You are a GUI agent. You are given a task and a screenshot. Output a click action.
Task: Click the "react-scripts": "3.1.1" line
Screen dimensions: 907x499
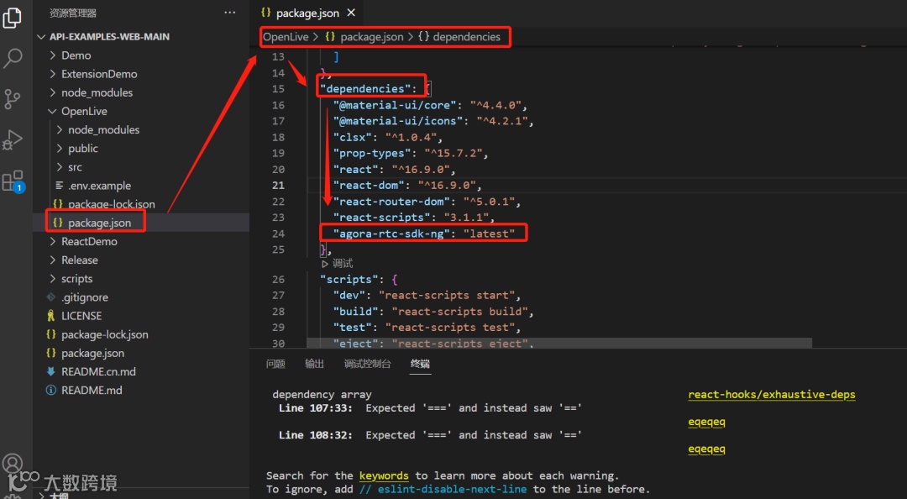coord(413,217)
